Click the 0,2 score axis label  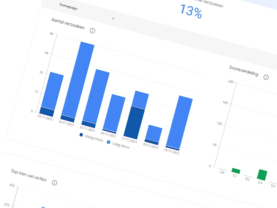click(x=248, y=179)
